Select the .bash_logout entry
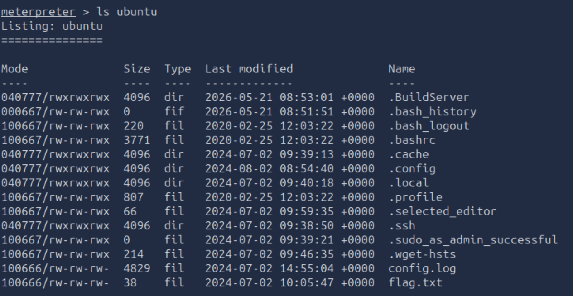 [x=429, y=126]
